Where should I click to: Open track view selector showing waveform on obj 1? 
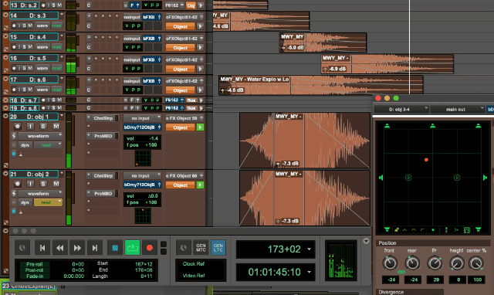click(x=40, y=136)
